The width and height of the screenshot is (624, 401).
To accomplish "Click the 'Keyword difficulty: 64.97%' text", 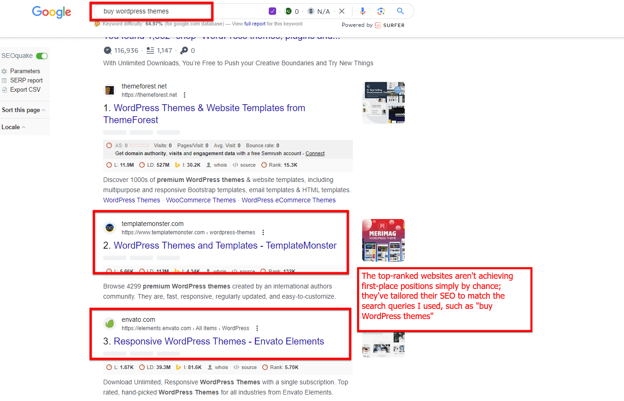I will point(133,24).
